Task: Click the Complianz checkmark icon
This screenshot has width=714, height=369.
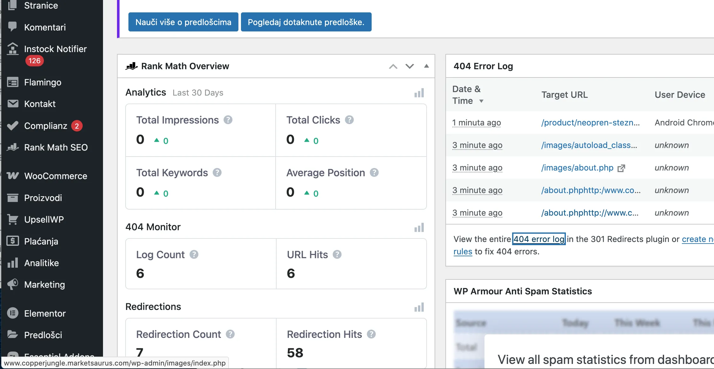Action: click(x=13, y=126)
